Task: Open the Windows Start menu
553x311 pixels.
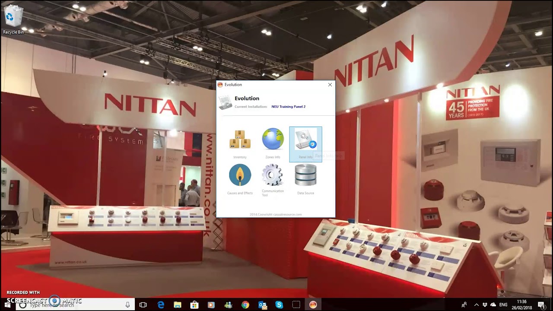Action: (x=7, y=305)
